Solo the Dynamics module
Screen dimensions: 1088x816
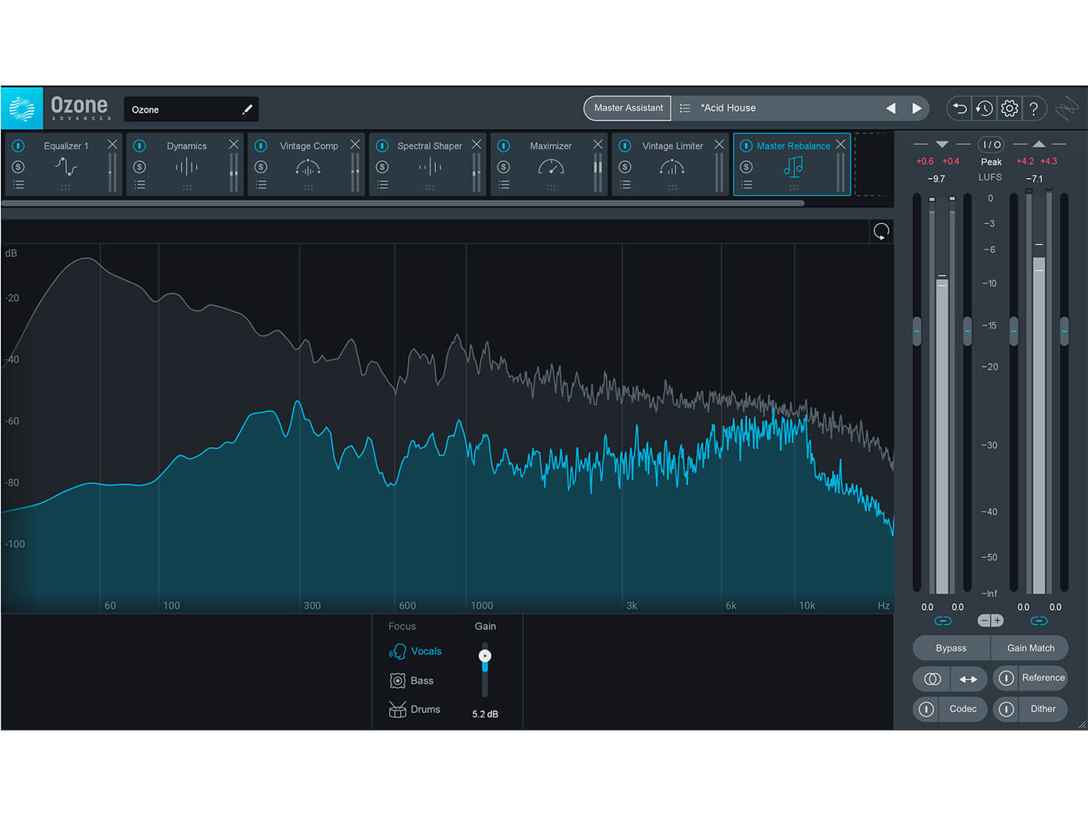coord(140,166)
